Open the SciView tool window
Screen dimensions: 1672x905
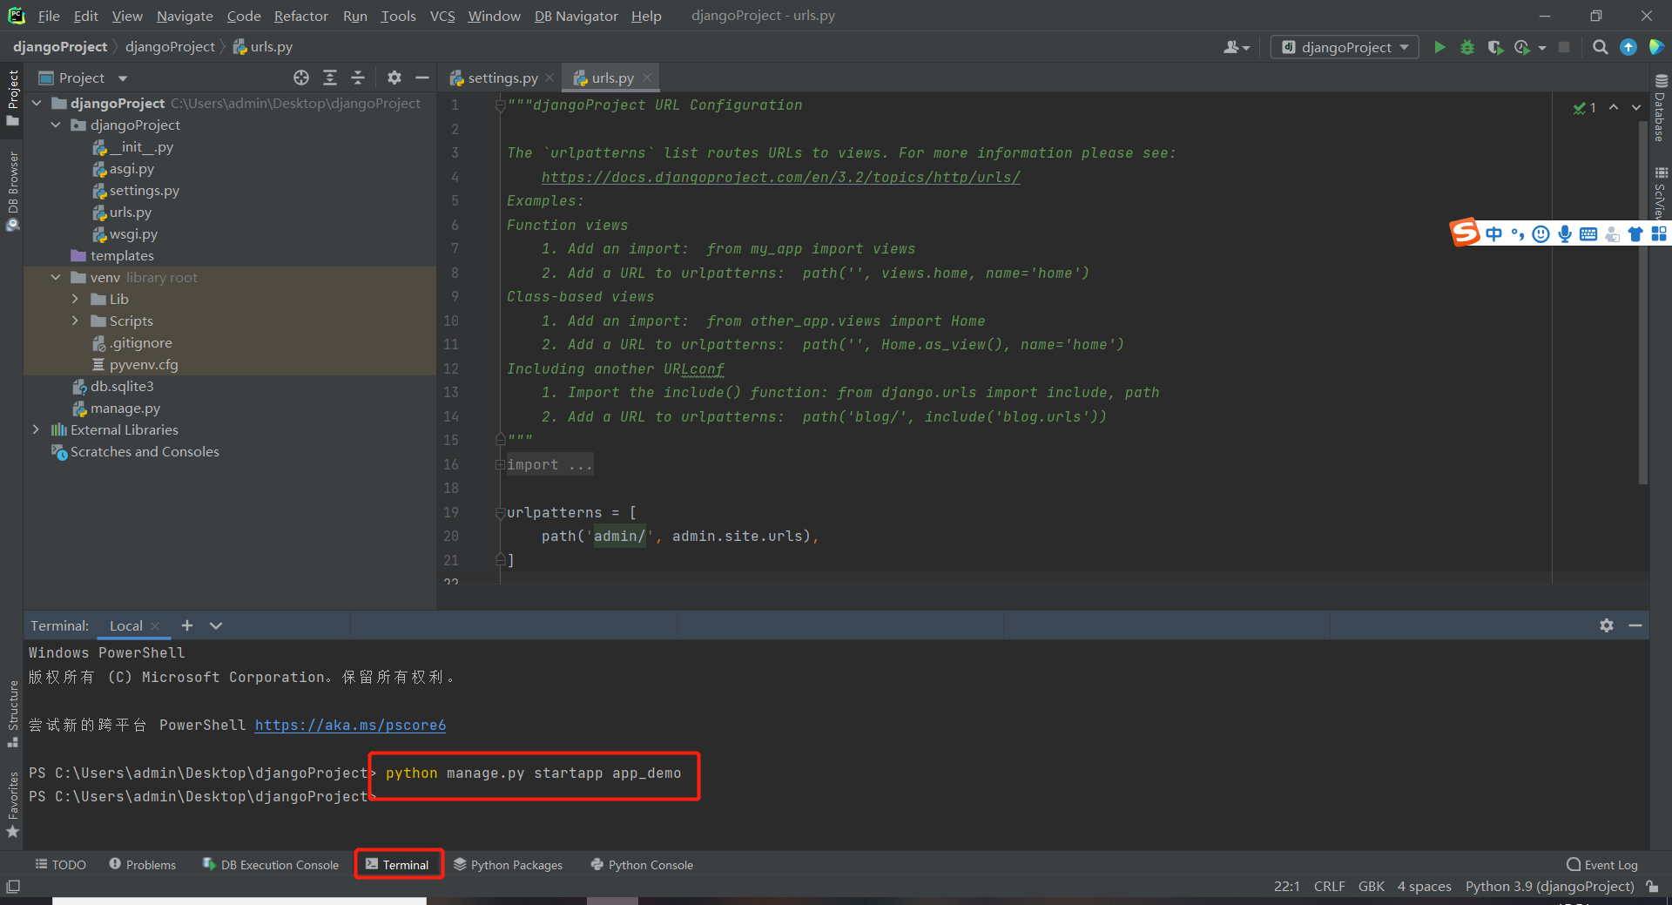[1660, 192]
